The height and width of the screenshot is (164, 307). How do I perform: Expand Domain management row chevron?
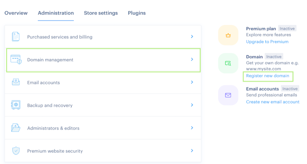click(192, 59)
